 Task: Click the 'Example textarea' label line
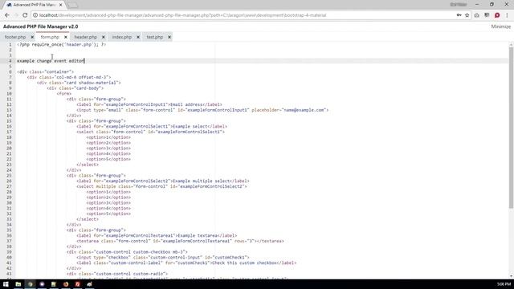coord(157,235)
